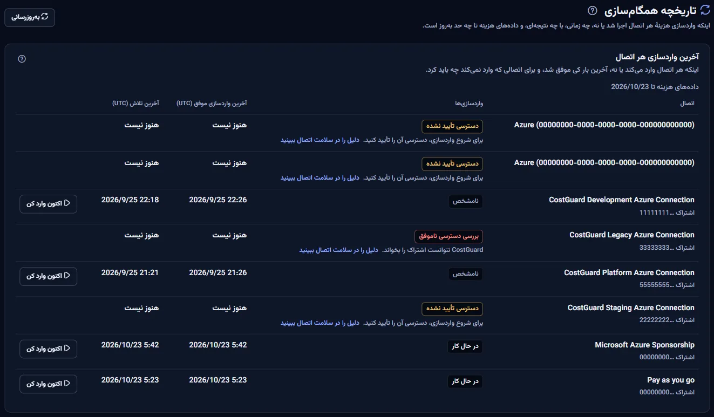The width and height of the screenshot is (714, 417).
Task: Select CostGuard Legacy Azure Connection name
Action: coord(632,235)
